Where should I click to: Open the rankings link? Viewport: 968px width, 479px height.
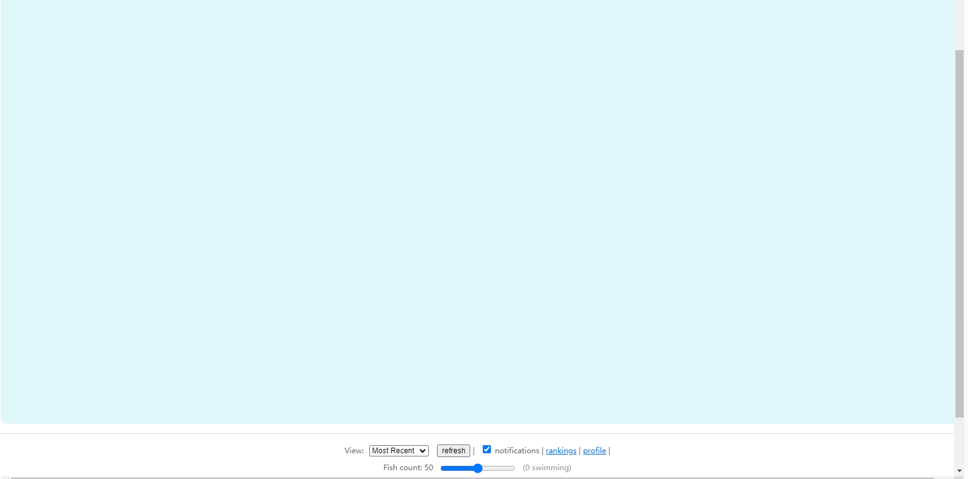pos(560,451)
